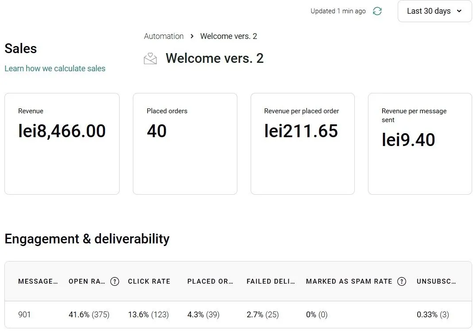This screenshot has height=331, width=473.
Task: Click the Failed Deliveries column header
Action: (270, 281)
